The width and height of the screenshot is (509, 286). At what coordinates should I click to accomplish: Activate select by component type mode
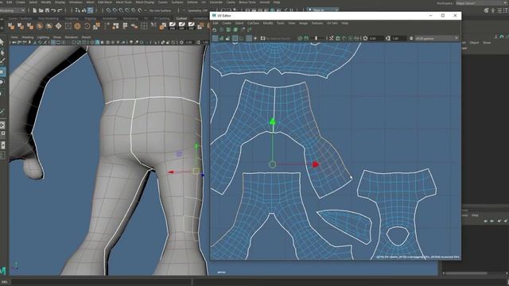90,10
